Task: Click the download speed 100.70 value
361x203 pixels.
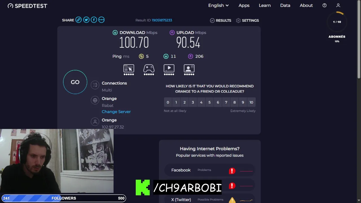Action: (134, 43)
